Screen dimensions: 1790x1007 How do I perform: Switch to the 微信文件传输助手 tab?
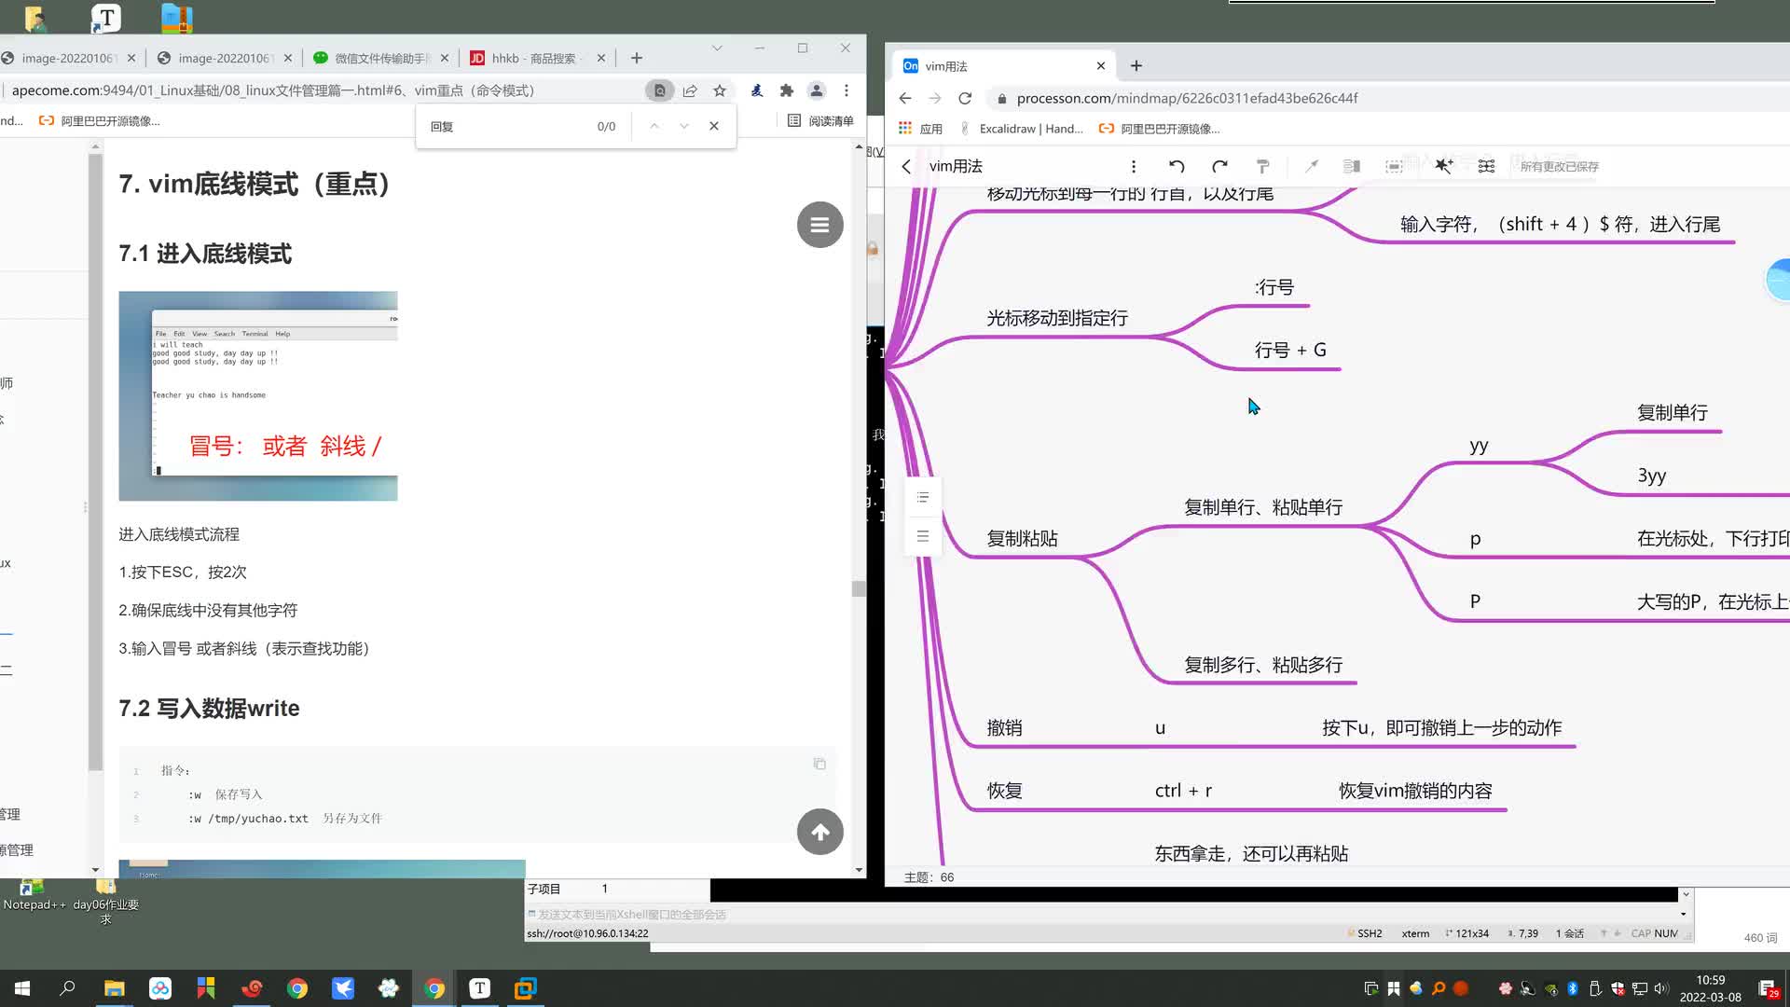point(381,58)
